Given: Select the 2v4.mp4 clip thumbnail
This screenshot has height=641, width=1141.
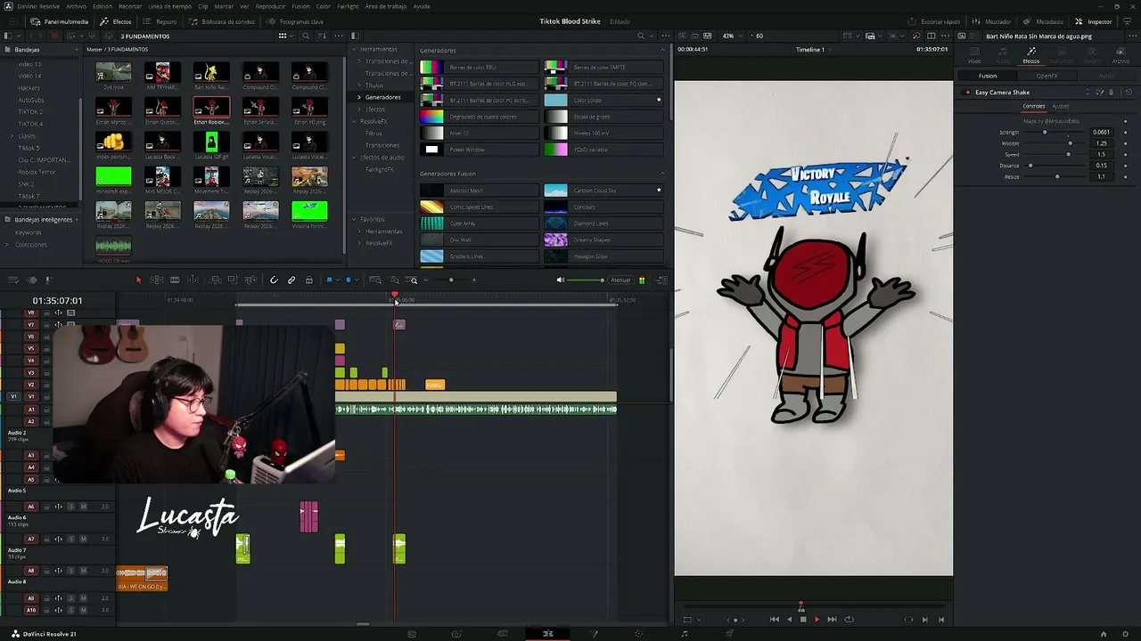Looking at the screenshot, I should pos(113,72).
